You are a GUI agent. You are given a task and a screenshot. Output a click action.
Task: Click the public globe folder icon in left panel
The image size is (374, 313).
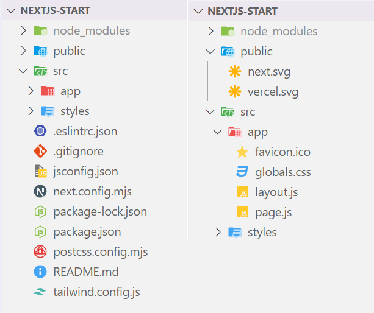[40, 51]
